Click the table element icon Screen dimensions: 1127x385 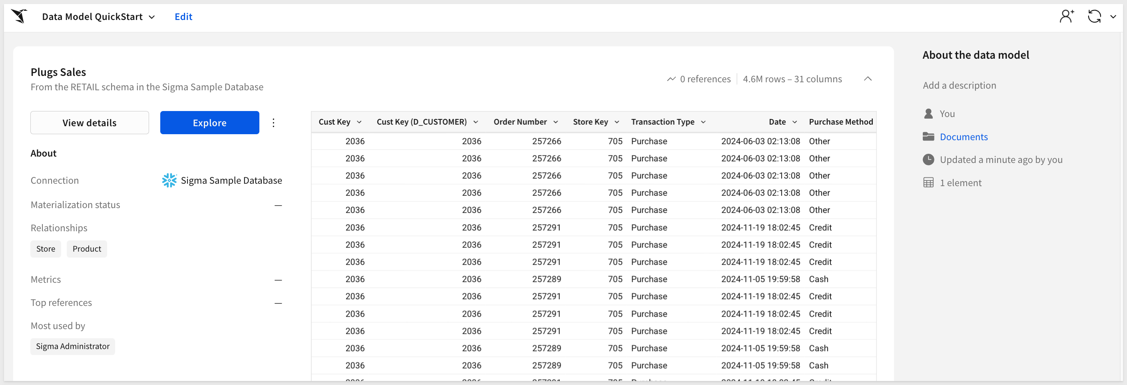tap(928, 183)
